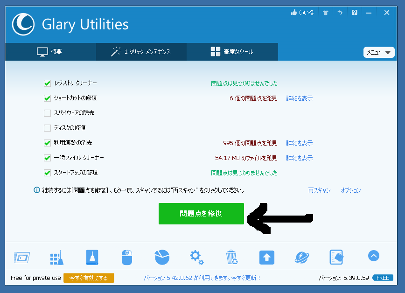Open the software update upload arrow icon
The height and width of the screenshot is (293, 405).
coord(267,258)
